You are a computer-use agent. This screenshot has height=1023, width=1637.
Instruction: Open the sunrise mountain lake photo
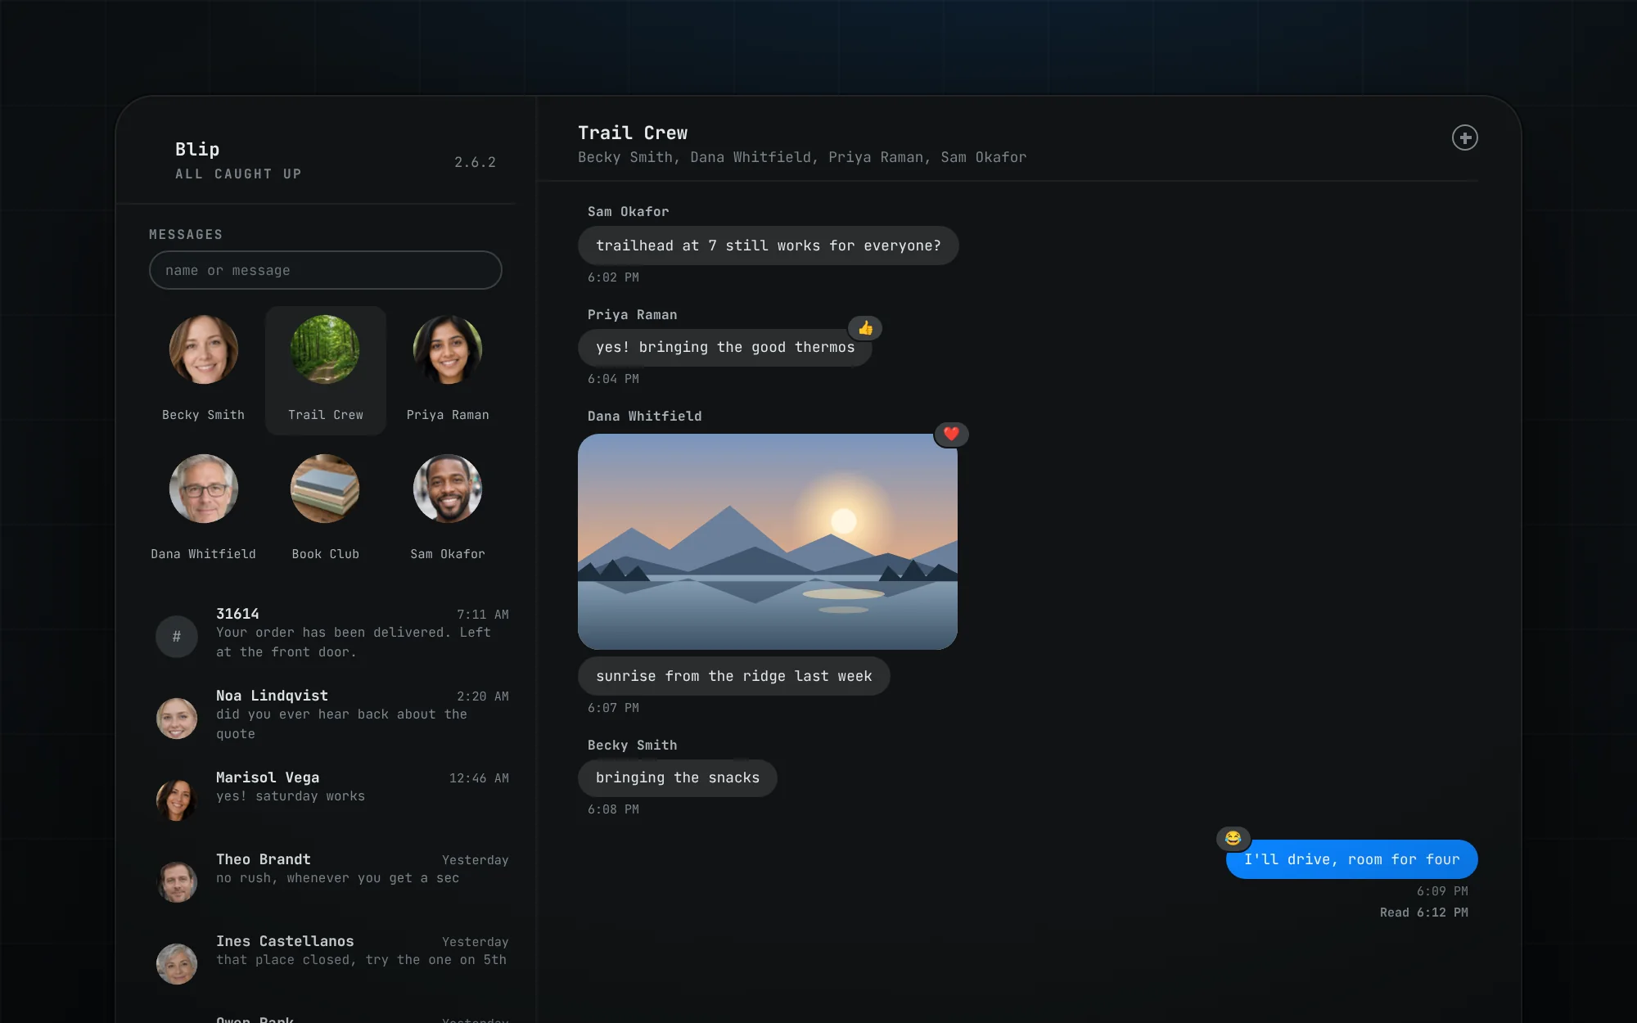(768, 542)
